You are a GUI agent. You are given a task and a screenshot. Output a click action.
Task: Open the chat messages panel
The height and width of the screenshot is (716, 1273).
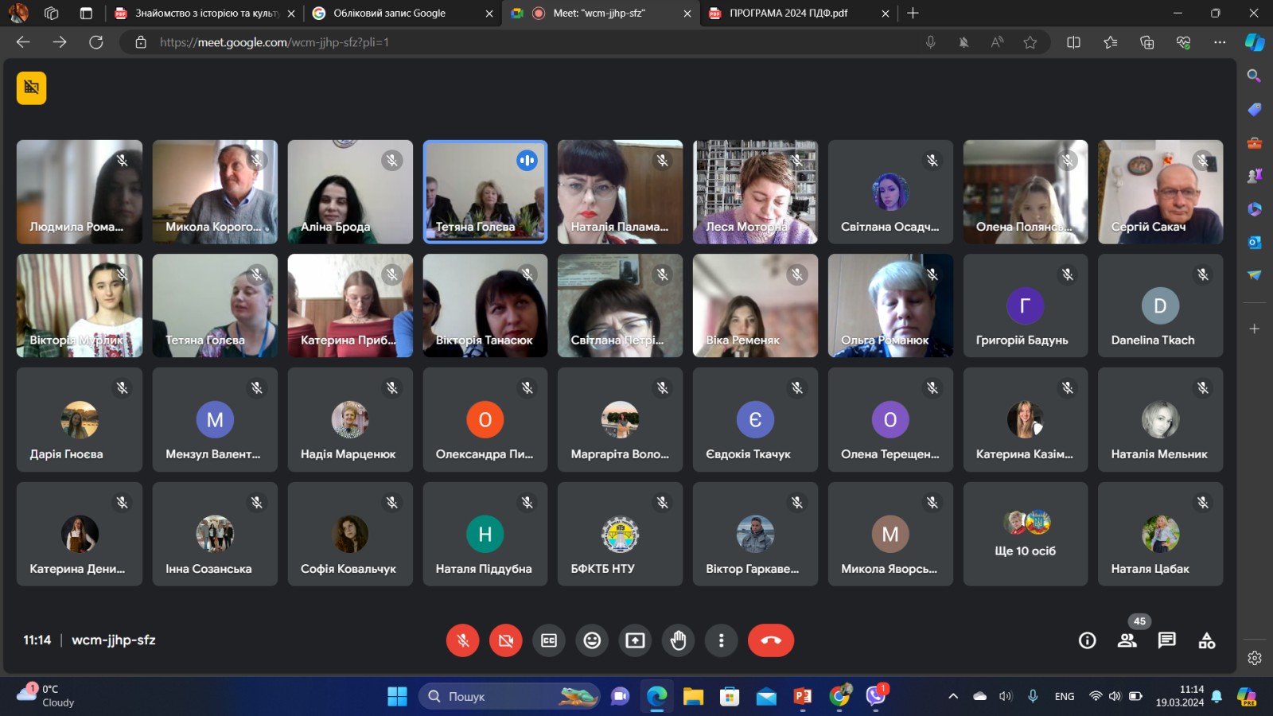[x=1166, y=640]
